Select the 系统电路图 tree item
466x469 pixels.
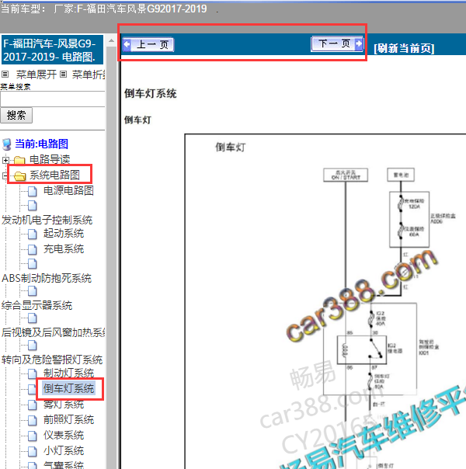(54, 175)
